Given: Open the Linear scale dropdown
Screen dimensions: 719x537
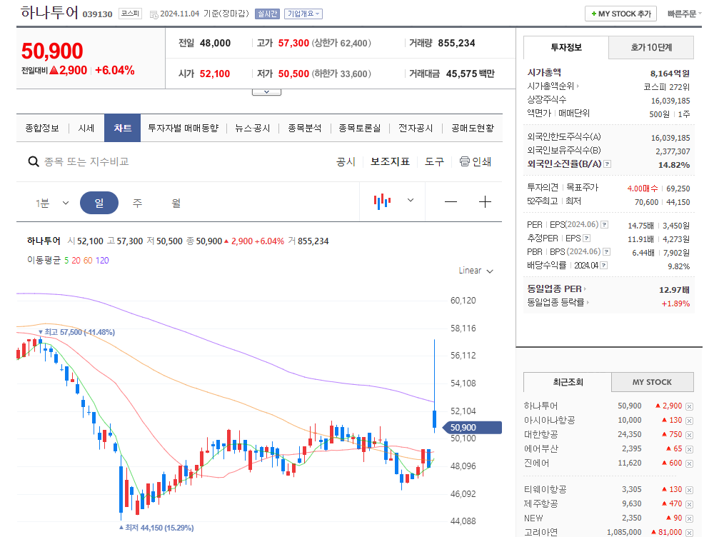Looking at the screenshot, I should click(476, 271).
